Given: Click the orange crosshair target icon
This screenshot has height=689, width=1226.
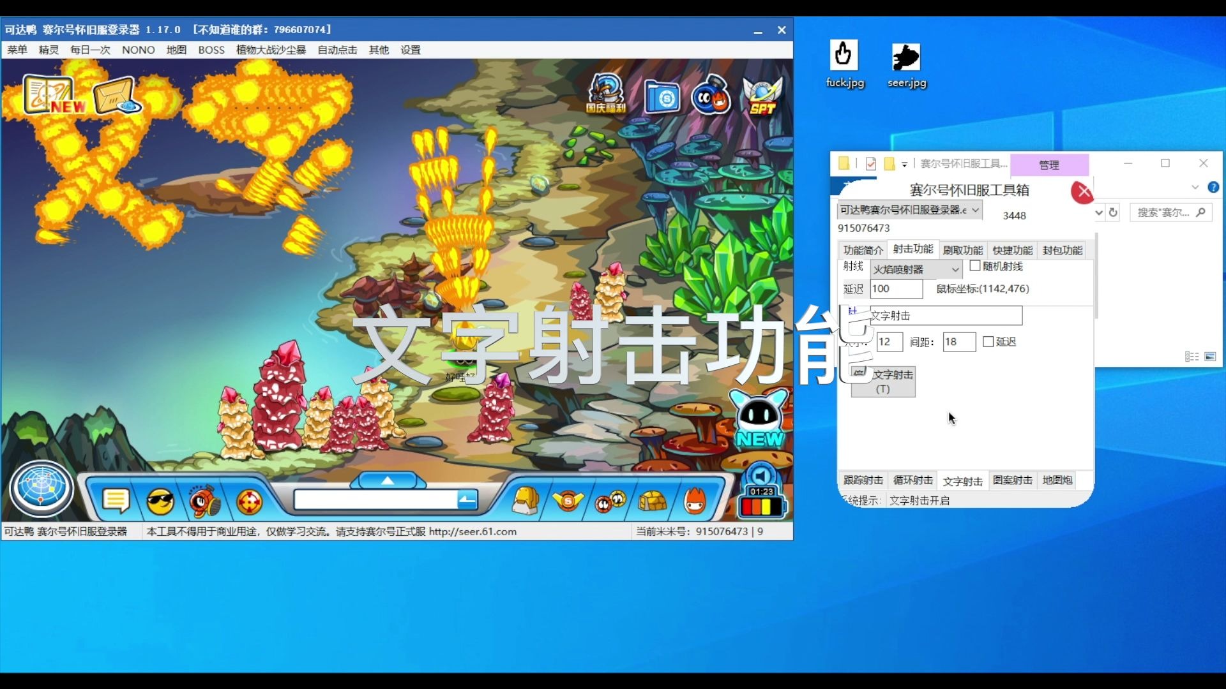Looking at the screenshot, I should pyautogui.click(x=249, y=502).
